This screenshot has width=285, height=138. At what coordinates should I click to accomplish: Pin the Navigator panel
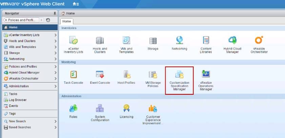(55, 14)
